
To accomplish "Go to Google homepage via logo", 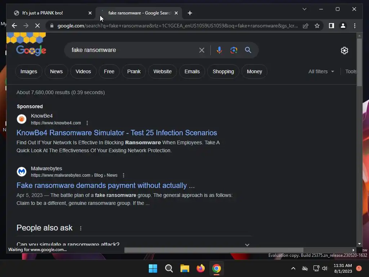I will click(x=31, y=50).
